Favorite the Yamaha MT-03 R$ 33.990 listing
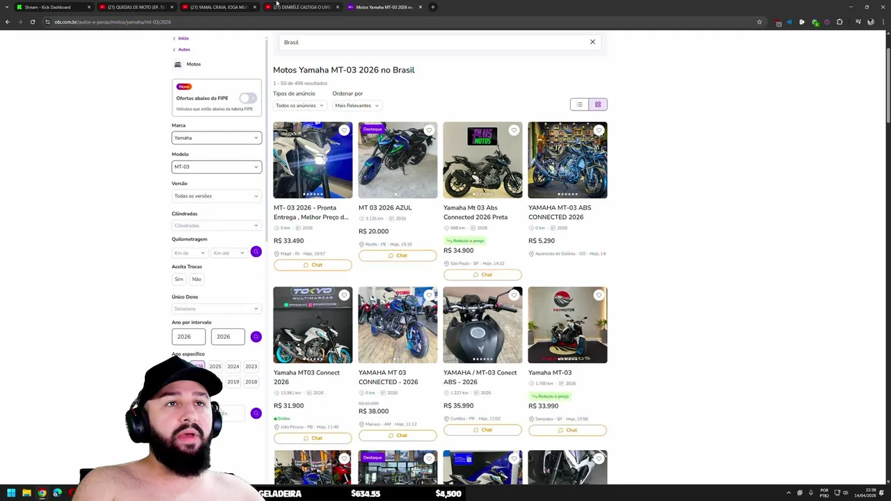The width and height of the screenshot is (891, 501). [599, 295]
